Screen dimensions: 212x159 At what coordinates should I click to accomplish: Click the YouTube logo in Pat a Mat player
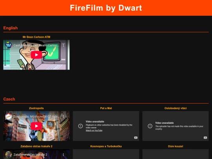click(x=136, y=138)
